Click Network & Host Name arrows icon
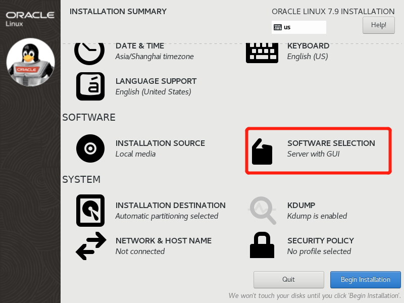 pyautogui.click(x=91, y=246)
